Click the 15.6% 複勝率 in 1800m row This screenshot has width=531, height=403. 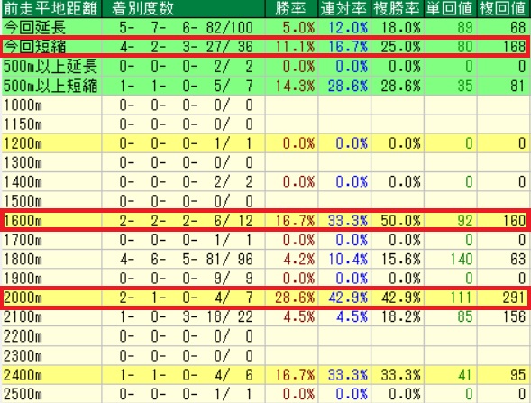400,260
